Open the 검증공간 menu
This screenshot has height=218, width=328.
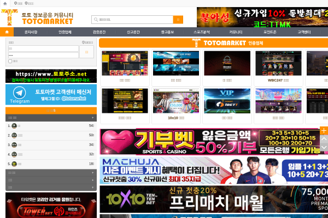click(99, 32)
